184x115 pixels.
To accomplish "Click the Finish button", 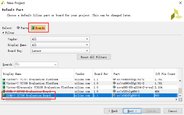I will pyautogui.click(x=151, y=111).
